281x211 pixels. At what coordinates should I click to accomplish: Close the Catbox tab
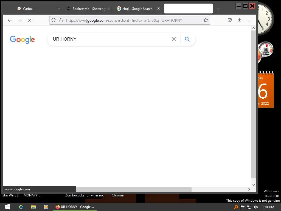(59, 9)
